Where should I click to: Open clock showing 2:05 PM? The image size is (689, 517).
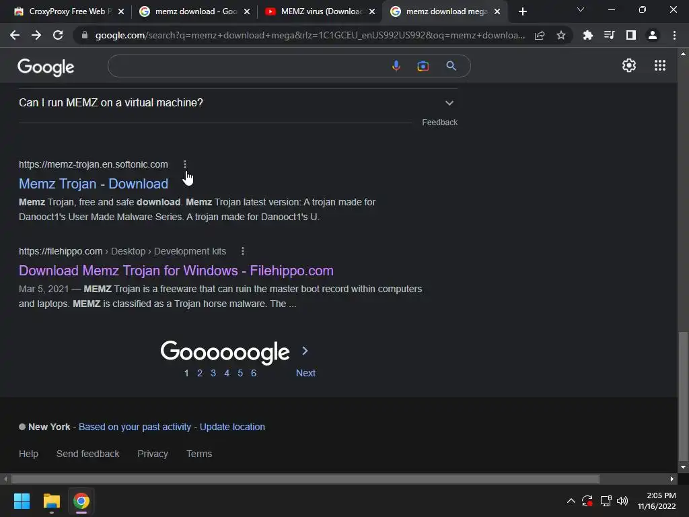(657, 501)
